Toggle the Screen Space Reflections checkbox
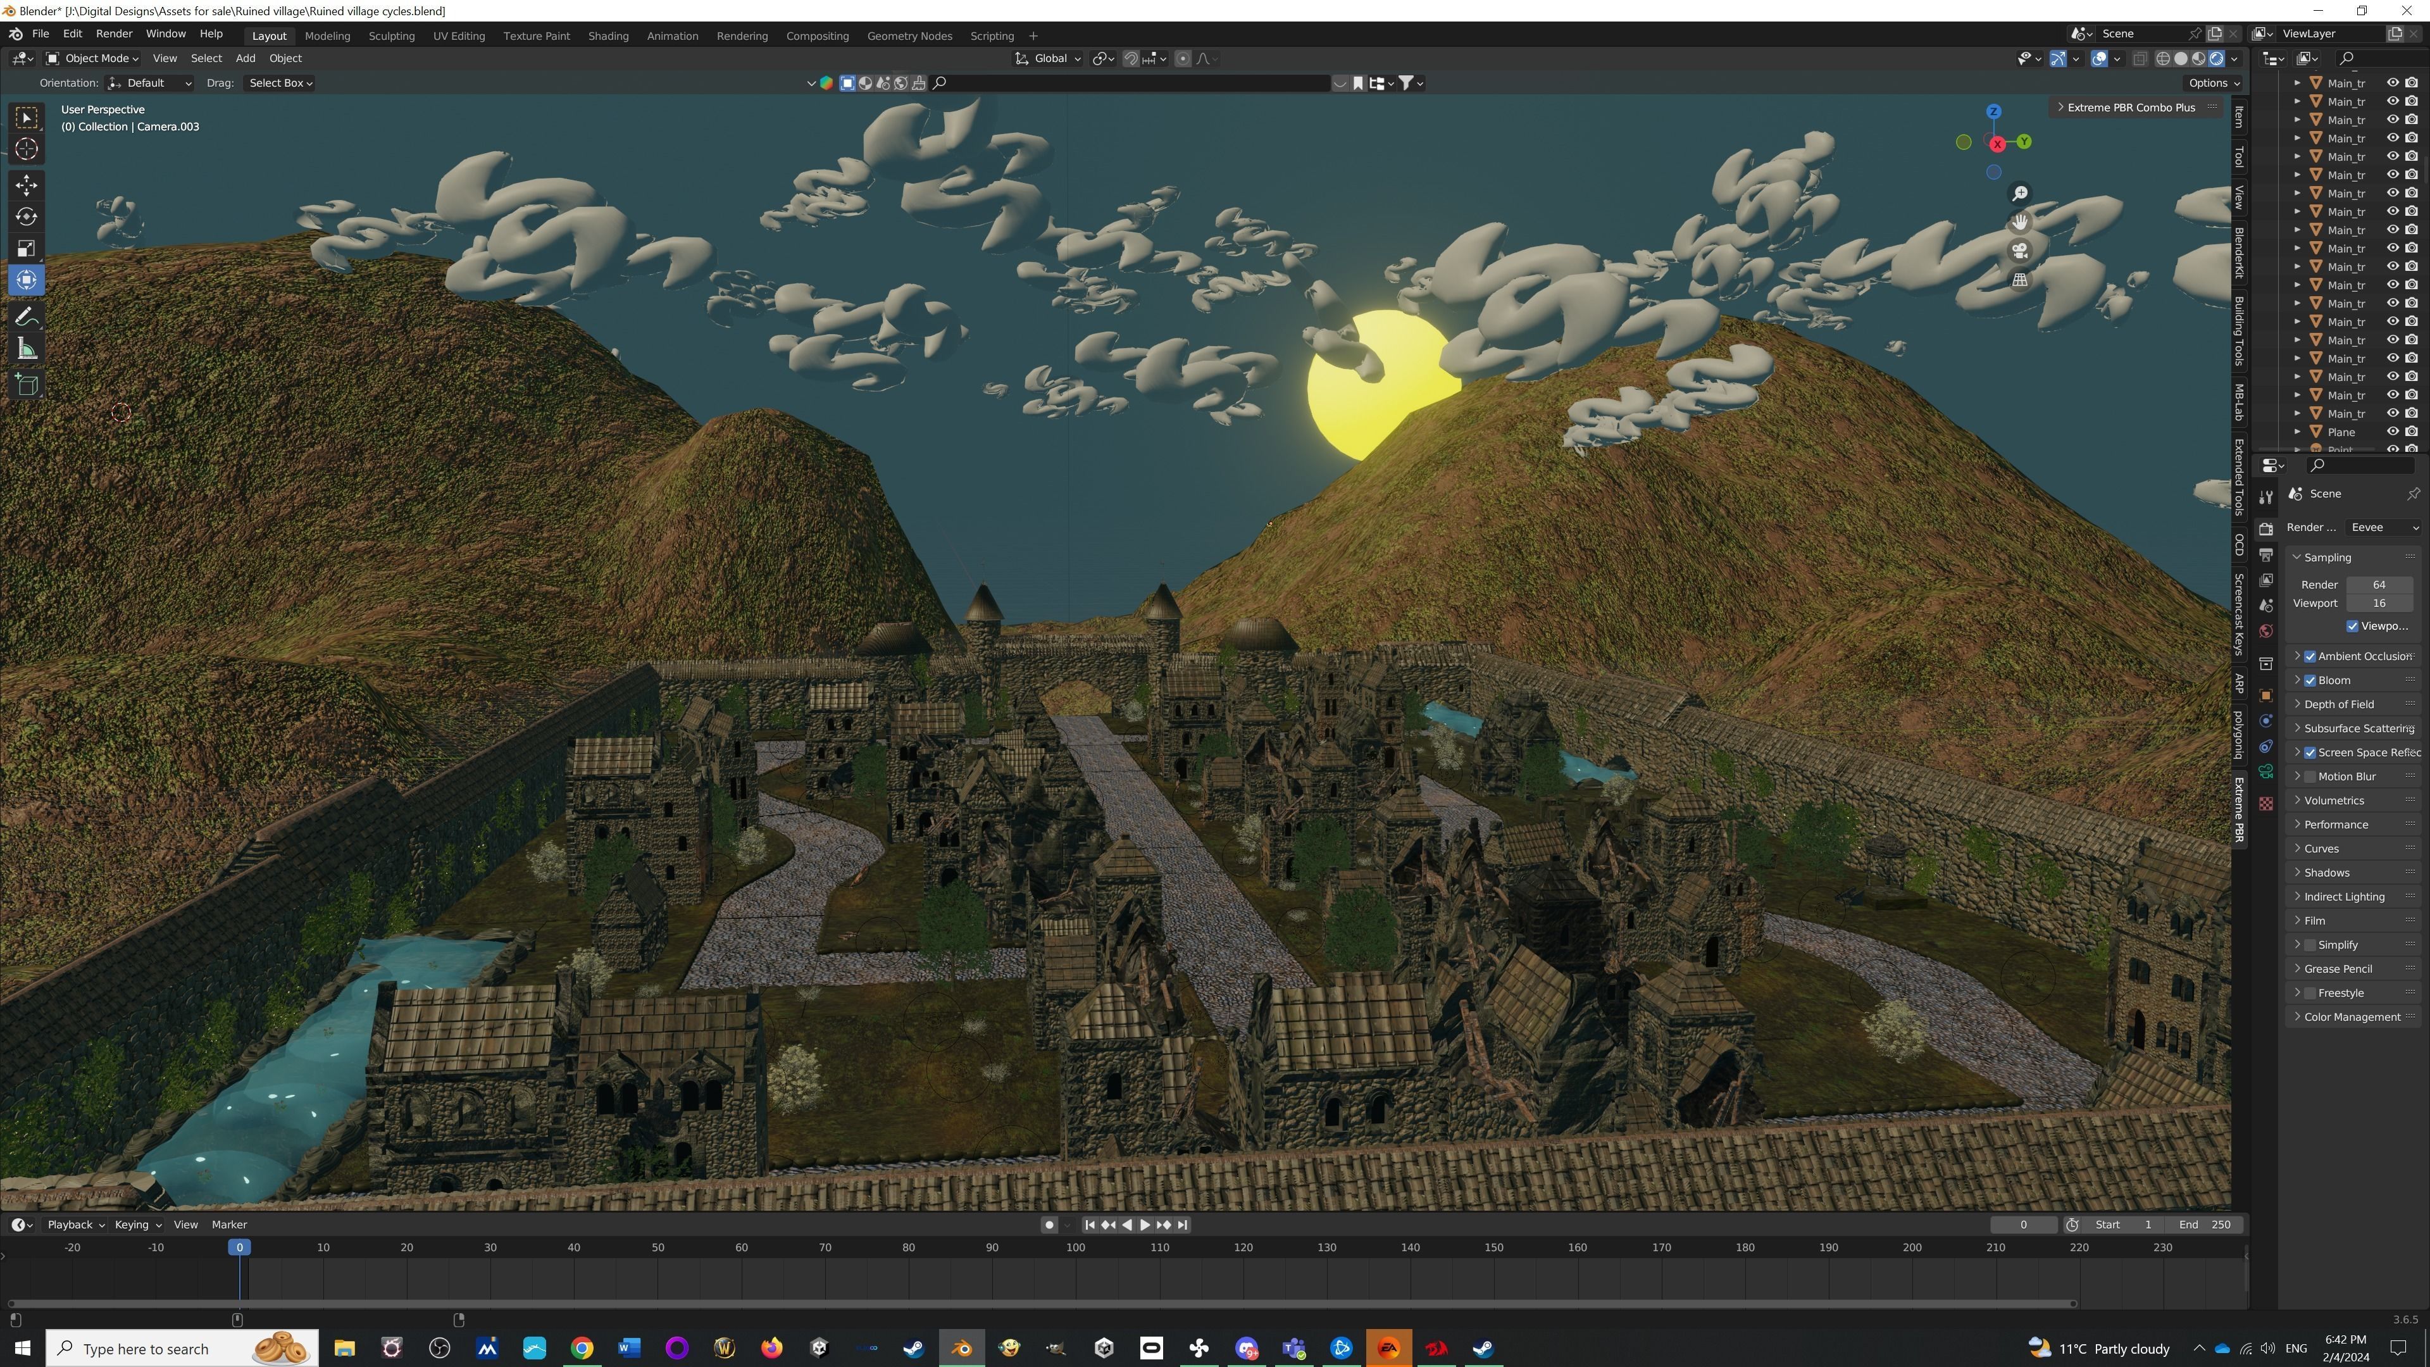 2310,753
